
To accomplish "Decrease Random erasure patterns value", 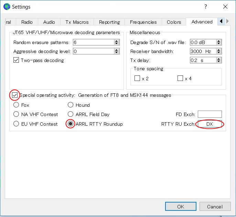I will pyautogui.click(x=117, y=44).
